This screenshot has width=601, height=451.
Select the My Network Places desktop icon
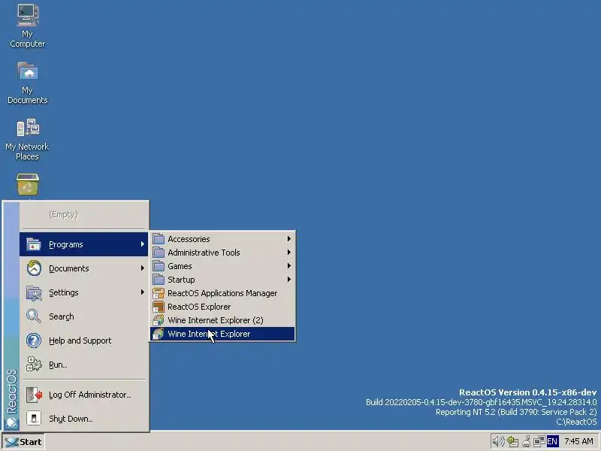(28, 128)
